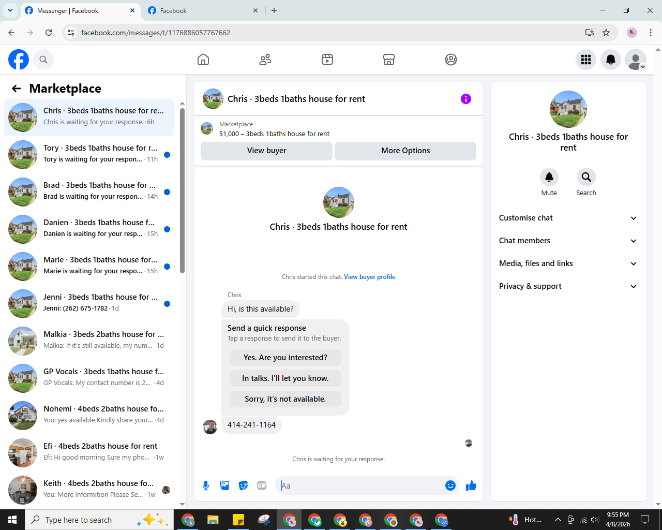Viewport: 662px width, 530px height.
Task: Switch to the Facebook browser tab
Action: click(x=203, y=10)
